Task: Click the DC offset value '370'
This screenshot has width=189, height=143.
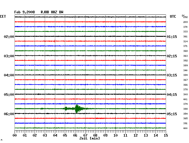Action: (x=186, y=27)
